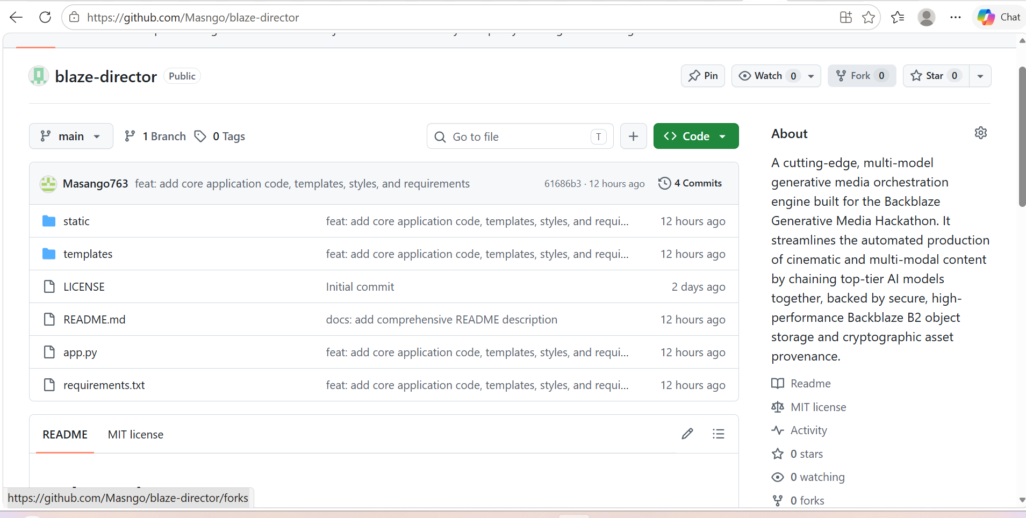Open the requirements.txt file
This screenshot has height=518, width=1026.
click(x=104, y=385)
